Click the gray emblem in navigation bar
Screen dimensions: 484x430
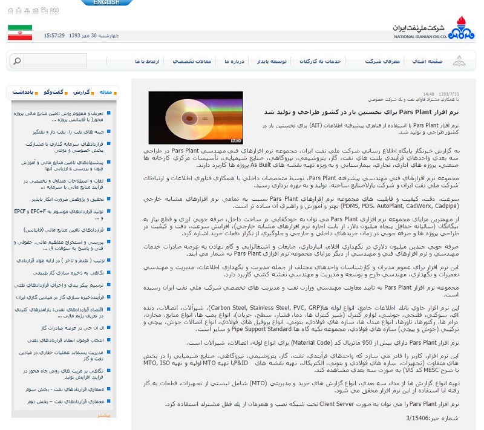[x=459, y=61]
